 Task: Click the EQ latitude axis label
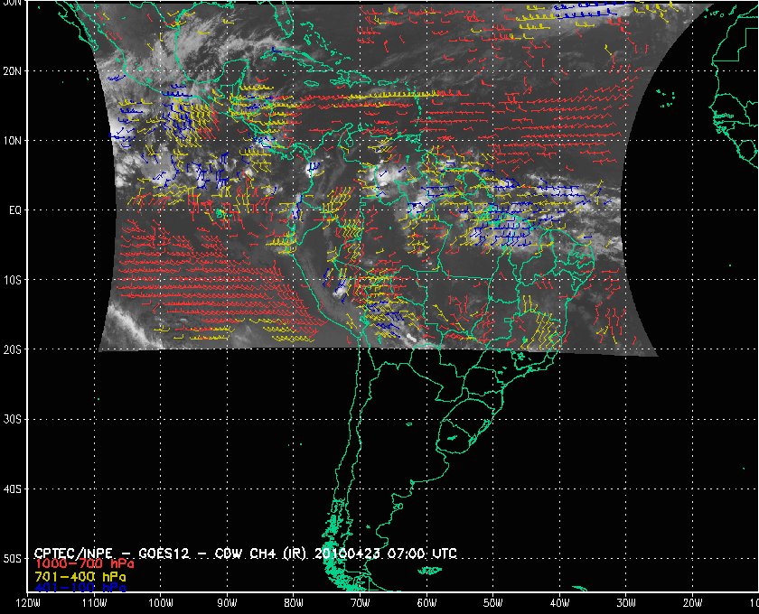pyautogui.click(x=14, y=210)
